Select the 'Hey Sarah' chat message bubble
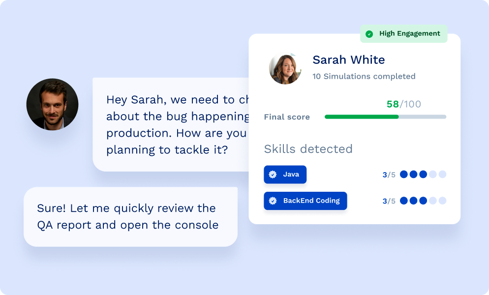The height and width of the screenshot is (295, 489). (172, 124)
